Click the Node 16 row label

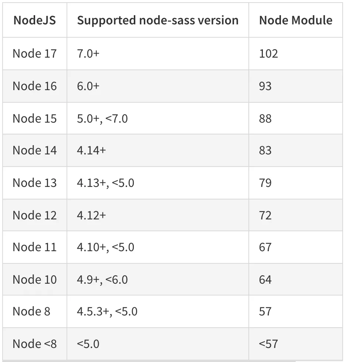click(35, 86)
